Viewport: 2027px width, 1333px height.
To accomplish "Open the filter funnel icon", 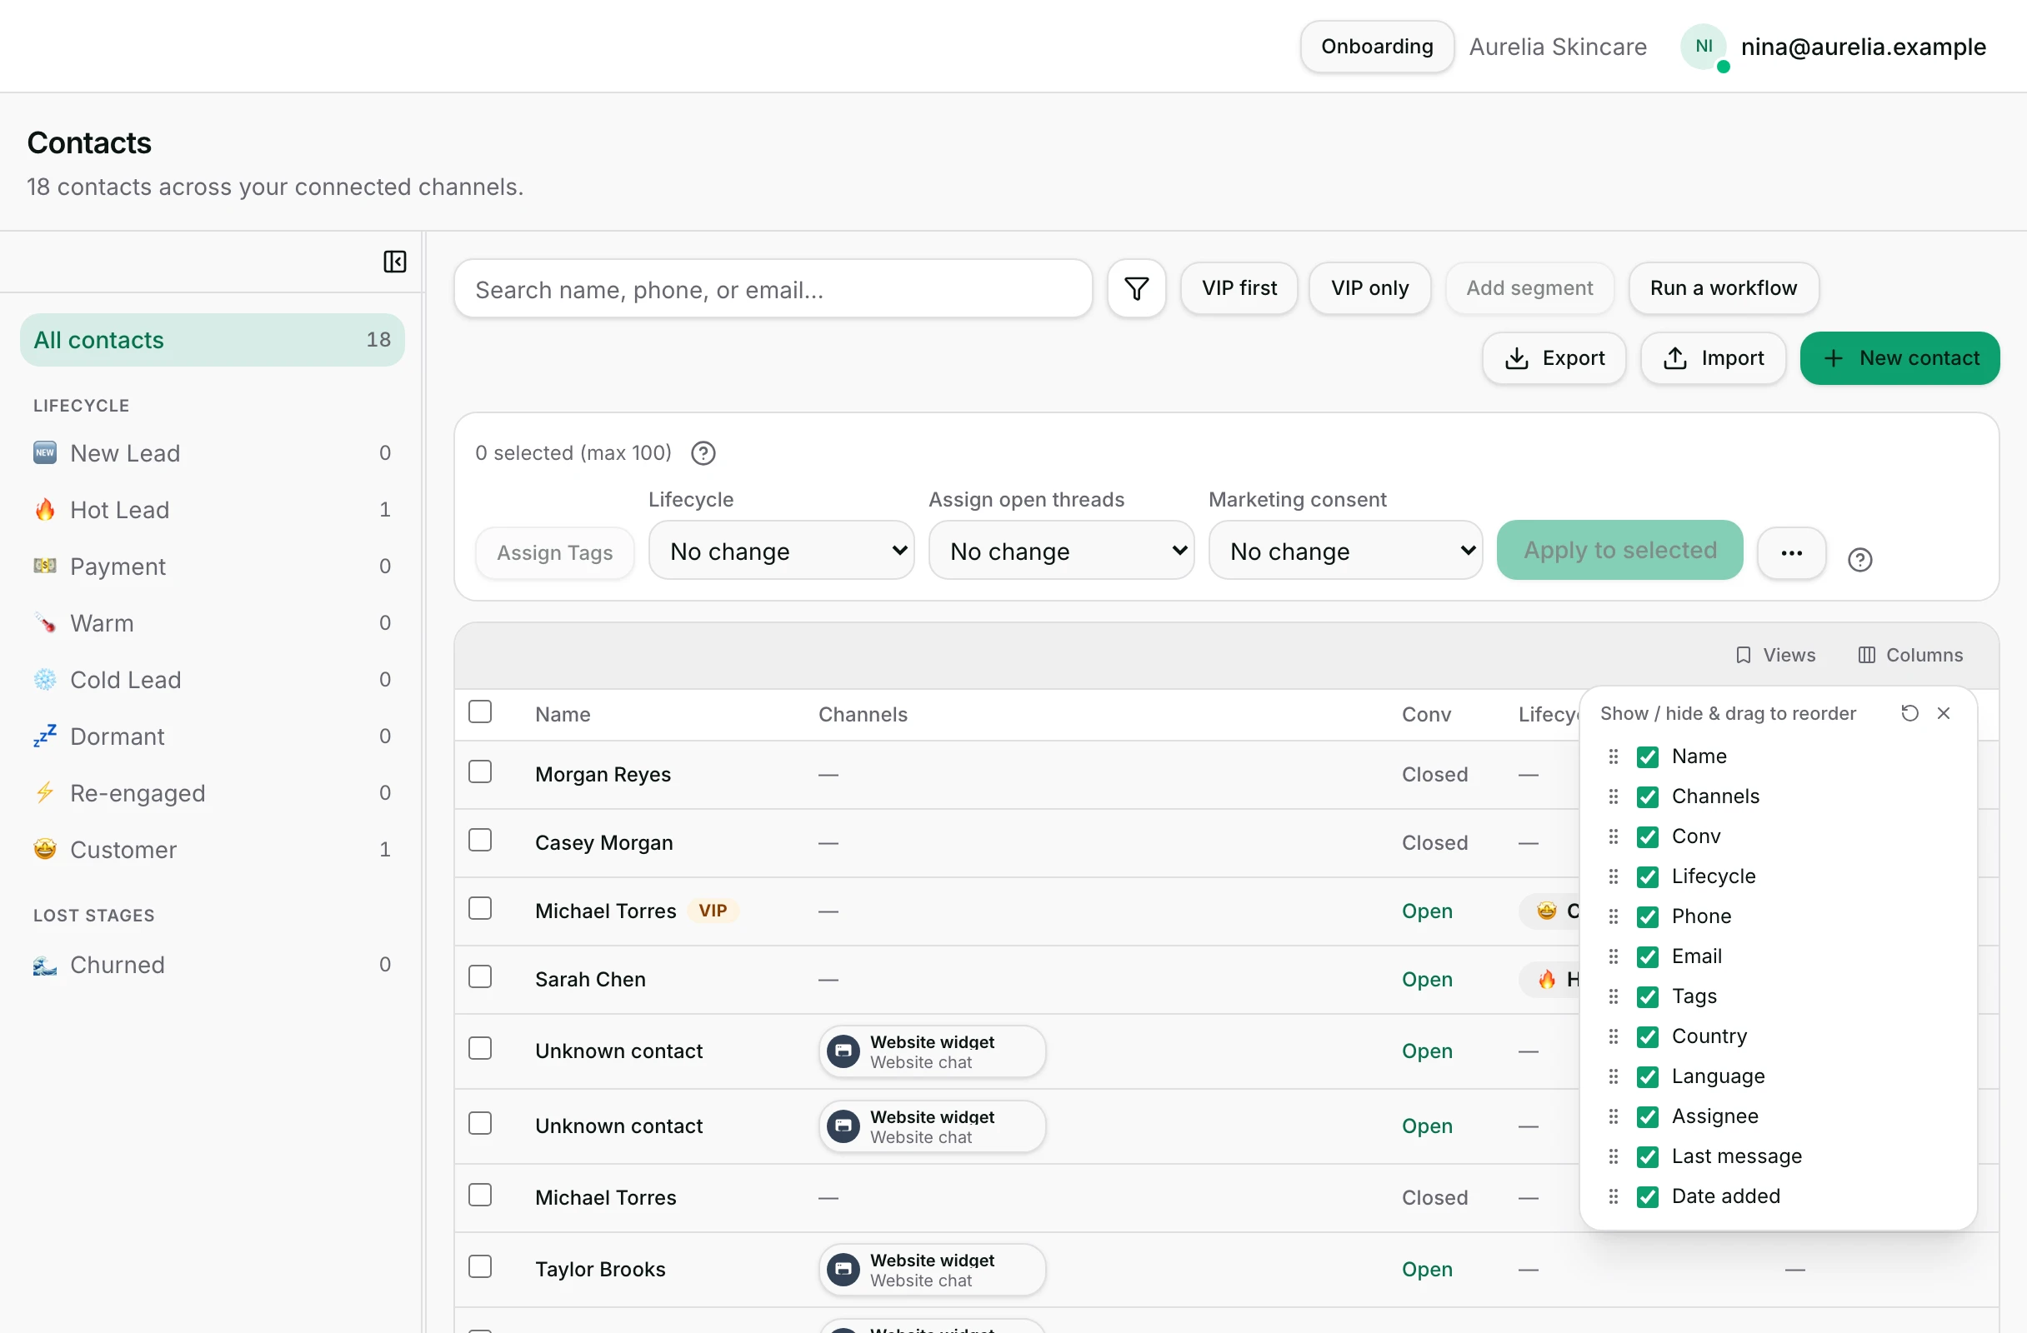I will pos(1136,288).
